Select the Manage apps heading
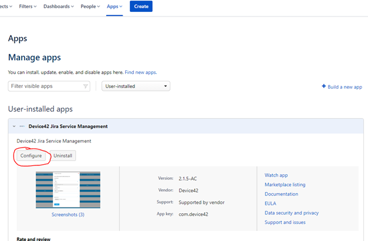The height and width of the screenshot is (241, 368). (34, 57)
